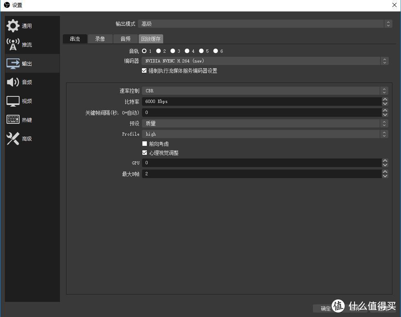
Task: Increase GPU value with up arrow
Action: [385, 161]
